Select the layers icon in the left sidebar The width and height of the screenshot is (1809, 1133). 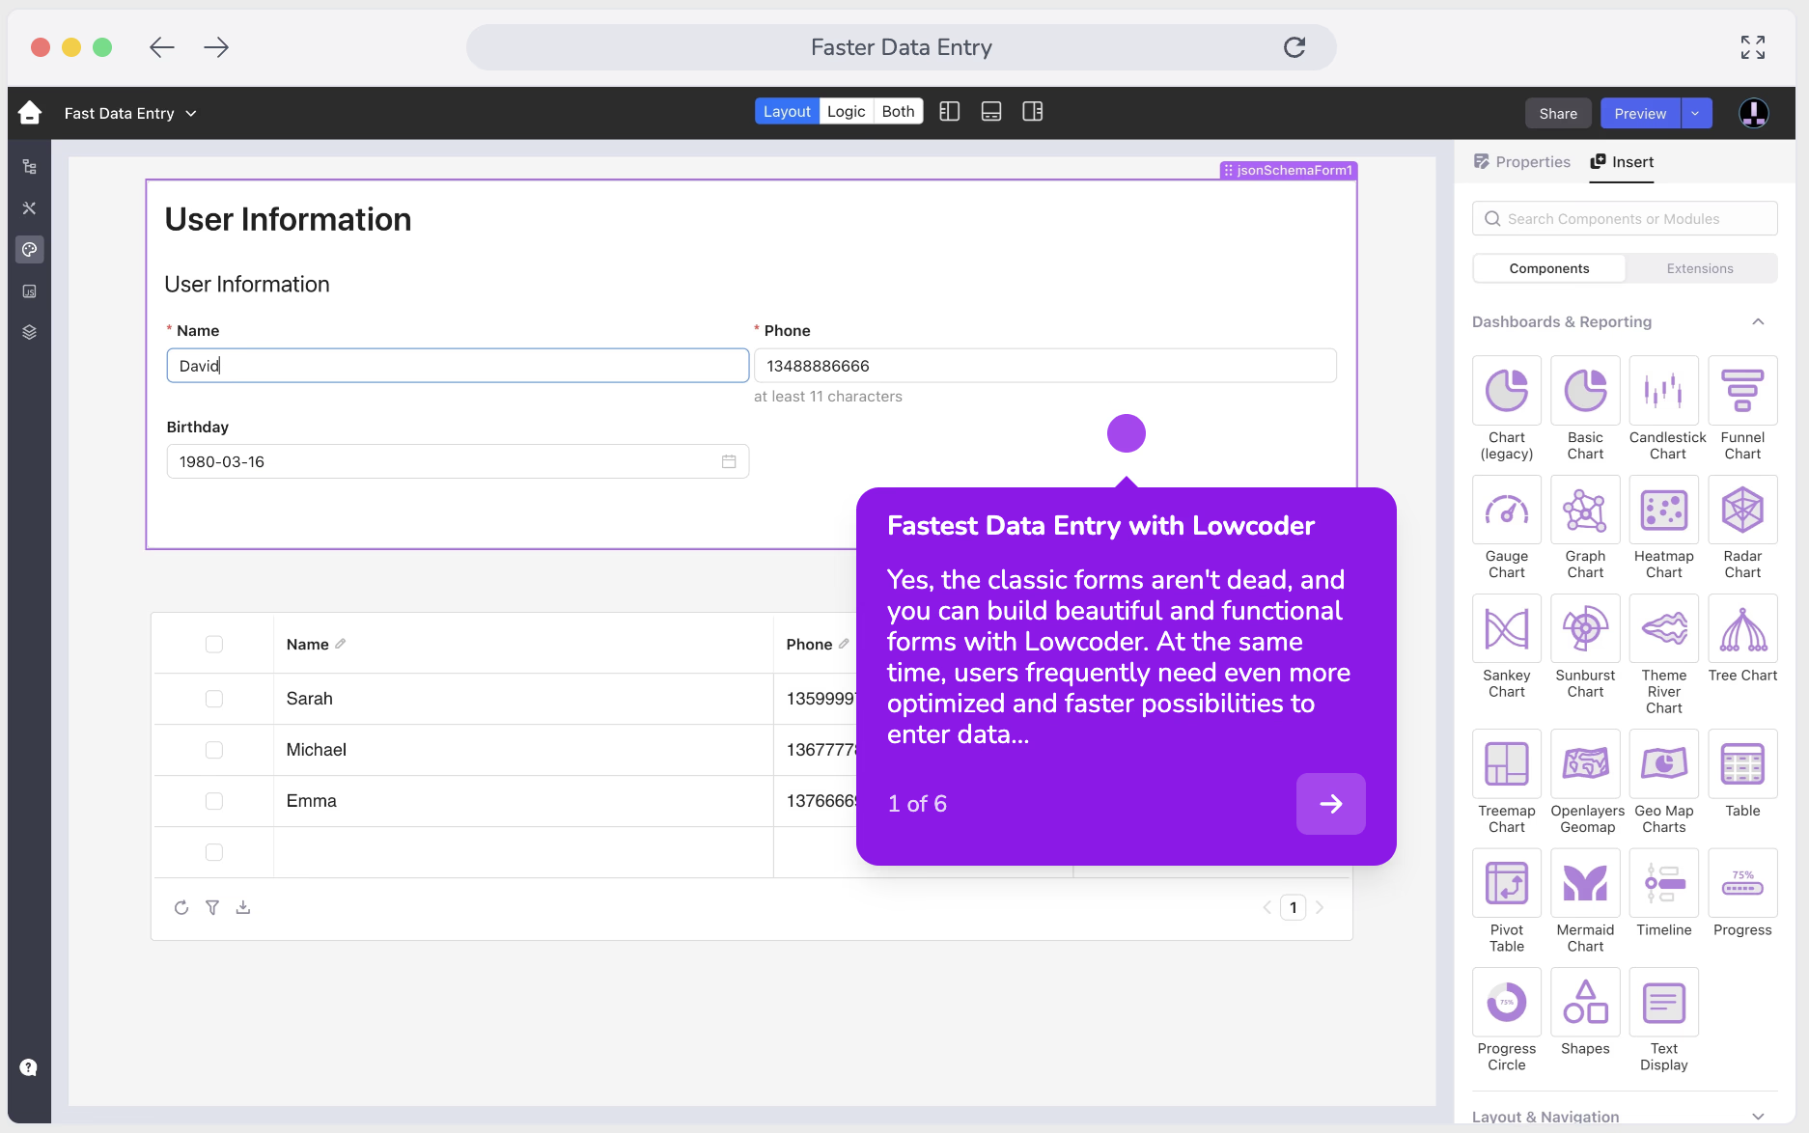coord(29,331)
